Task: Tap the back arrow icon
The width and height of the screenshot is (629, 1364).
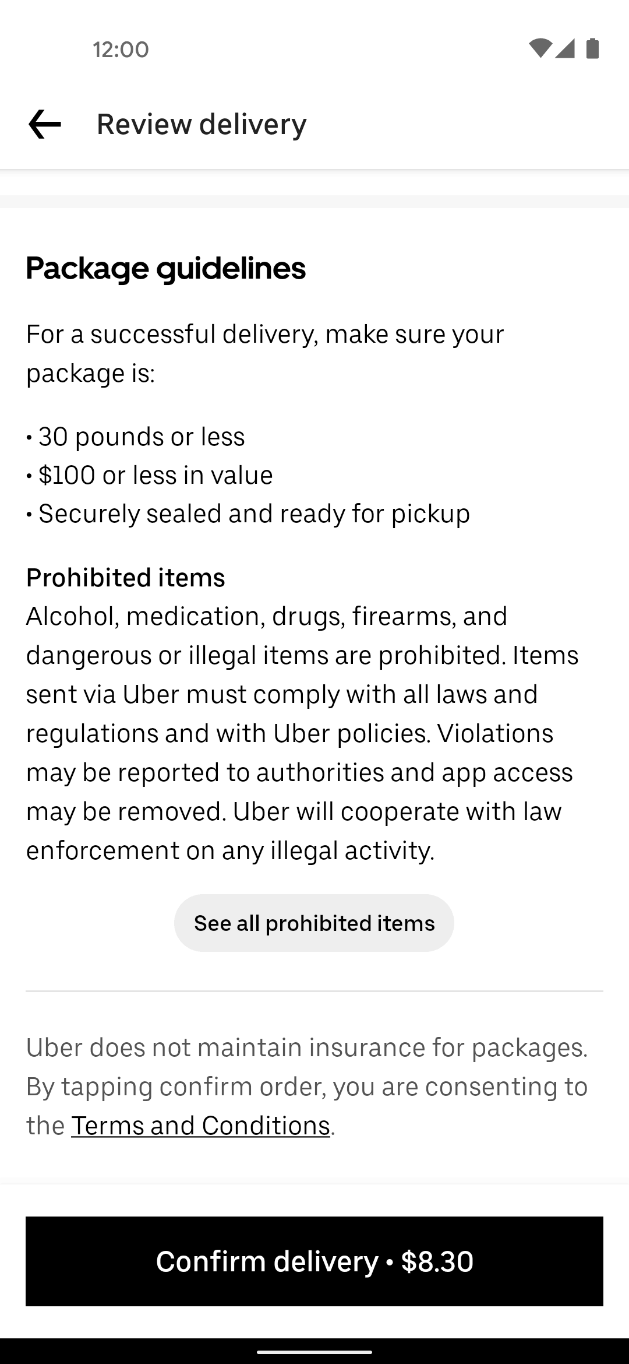Action: [x=45, y=124]
